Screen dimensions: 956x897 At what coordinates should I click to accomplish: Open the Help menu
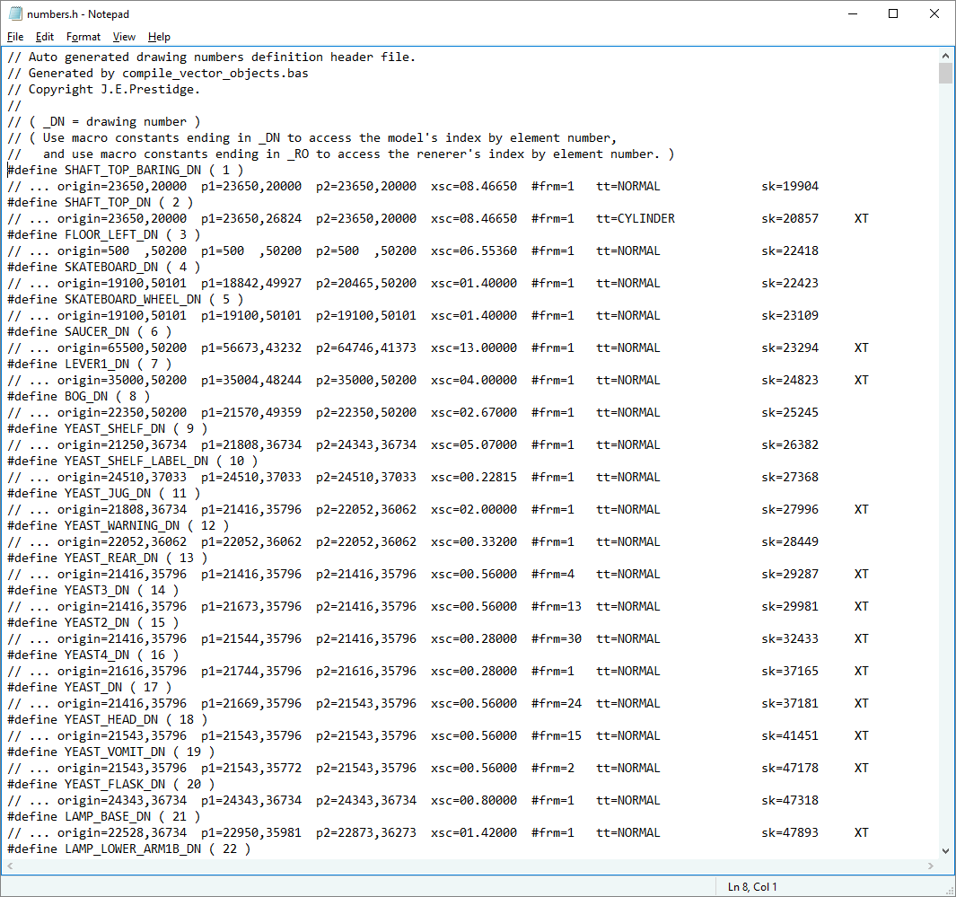point(159,37)
